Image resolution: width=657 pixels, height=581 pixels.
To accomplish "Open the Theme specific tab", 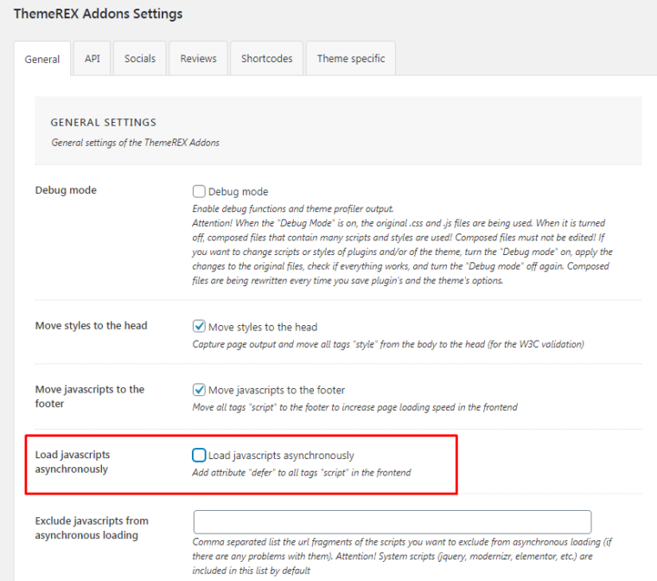I will pyautogui.click(x=350, y=59).
